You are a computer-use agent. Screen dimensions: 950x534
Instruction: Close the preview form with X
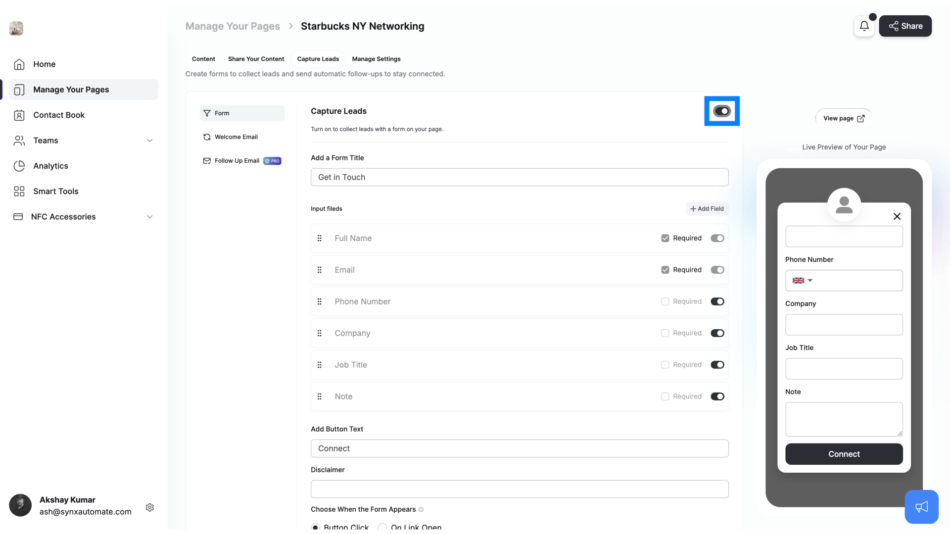(897, 217)
